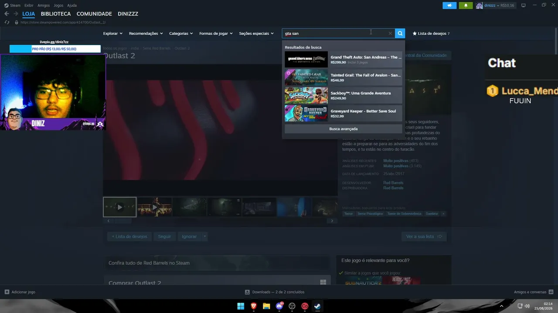This screenshot has width=558, height=313.
Task: Select Grand Theft Auto: San Andreas result
Action: coord(344,60)
